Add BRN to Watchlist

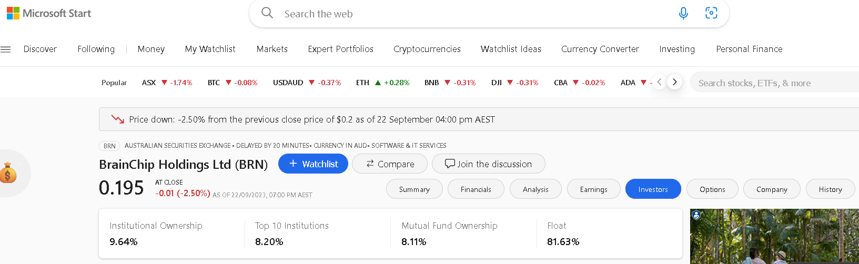[x=313, y=164]
